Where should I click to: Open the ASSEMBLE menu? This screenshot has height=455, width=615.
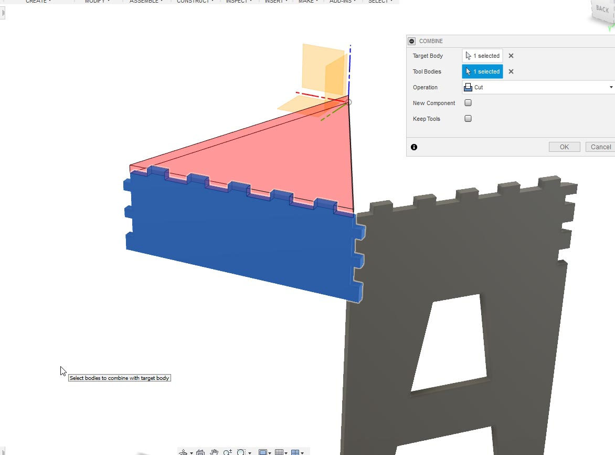pos(146,2)
